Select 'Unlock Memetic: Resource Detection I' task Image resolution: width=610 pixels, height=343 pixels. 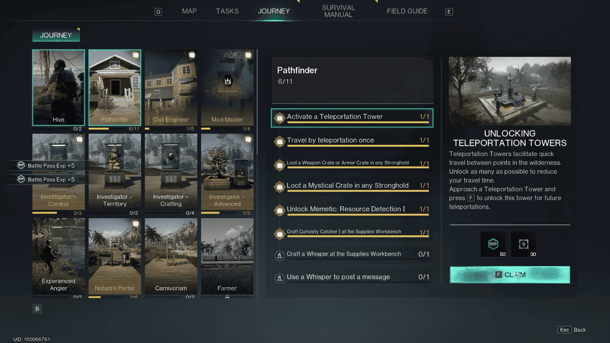pyautogui.click(x=352, y=210)
